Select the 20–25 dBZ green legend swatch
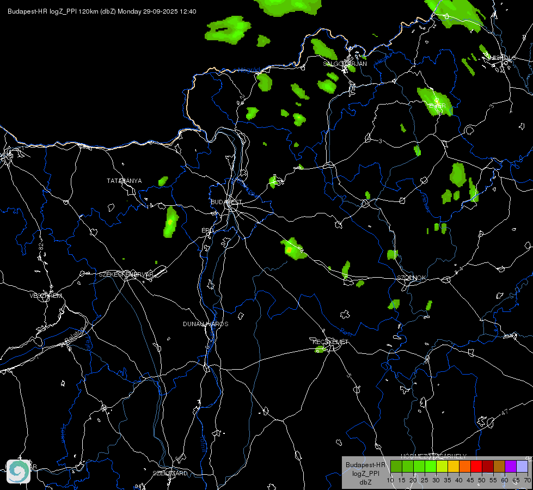Screen dimensions: 533x490 pos(419,466)
